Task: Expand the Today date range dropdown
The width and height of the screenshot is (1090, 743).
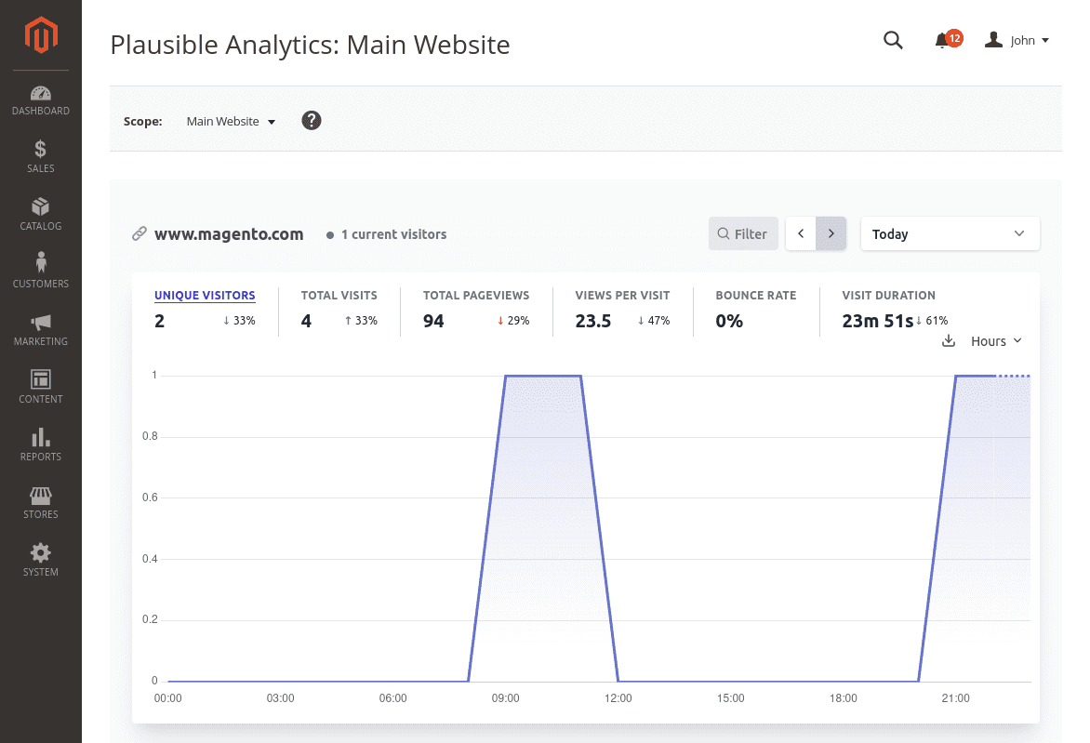Action: click(950, 233)
